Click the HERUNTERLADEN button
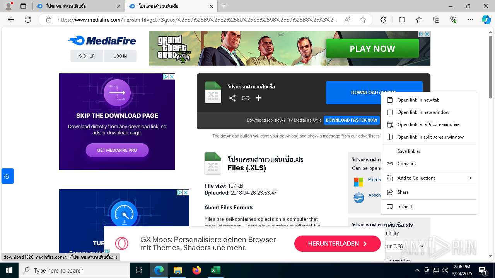495x278 pixels. tap(338, 244)
